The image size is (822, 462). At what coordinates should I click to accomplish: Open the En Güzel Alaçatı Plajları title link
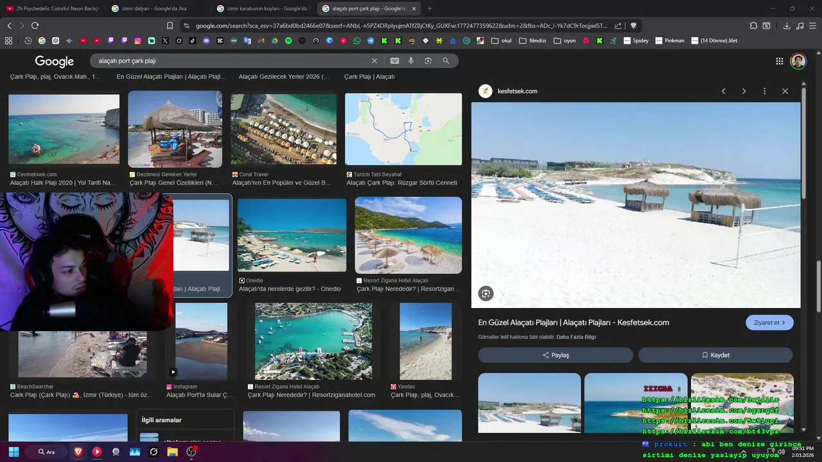click(x=573, y=323)
